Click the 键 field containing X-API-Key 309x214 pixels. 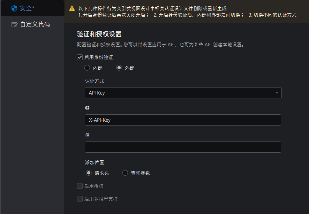[x=183, y=120]
